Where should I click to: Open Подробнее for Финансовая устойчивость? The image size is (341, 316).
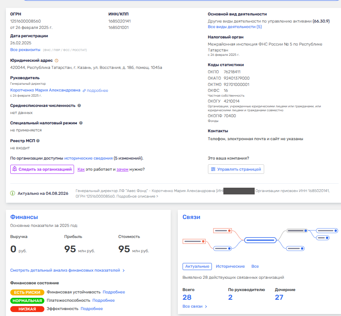click(x=114, y=292)
